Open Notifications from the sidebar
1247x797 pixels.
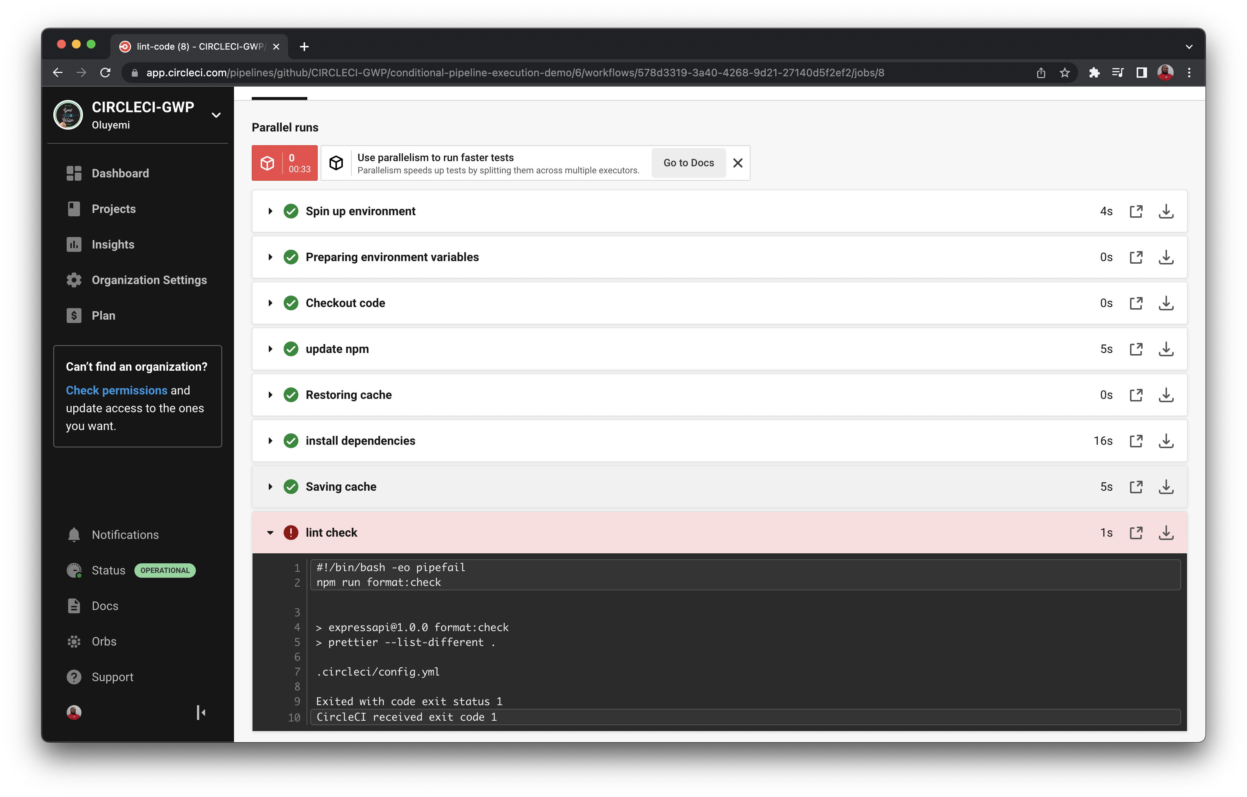point(125,534)
